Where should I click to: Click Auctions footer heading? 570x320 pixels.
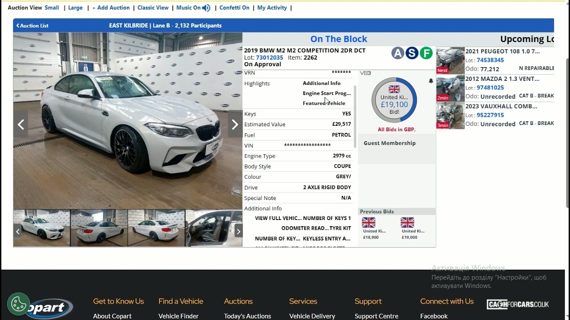click(238, 301)
